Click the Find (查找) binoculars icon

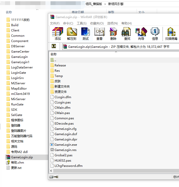point(127,34)
